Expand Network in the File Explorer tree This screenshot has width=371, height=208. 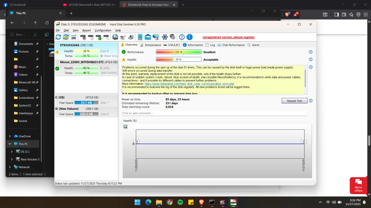point(10,167)
